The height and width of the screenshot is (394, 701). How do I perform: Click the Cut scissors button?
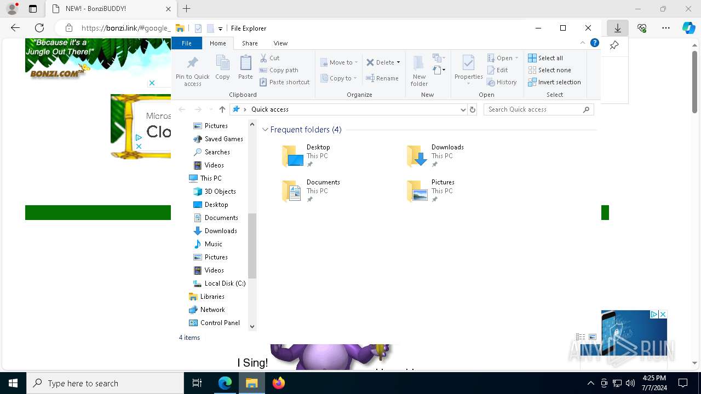[x=270, y=58]
